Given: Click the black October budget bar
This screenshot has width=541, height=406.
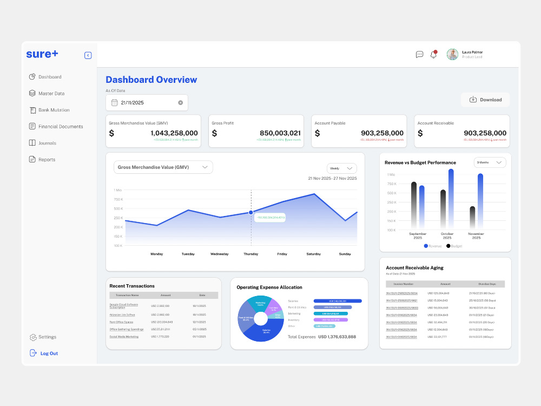Looking at the screenshot, I should click(x=443, y=209).
